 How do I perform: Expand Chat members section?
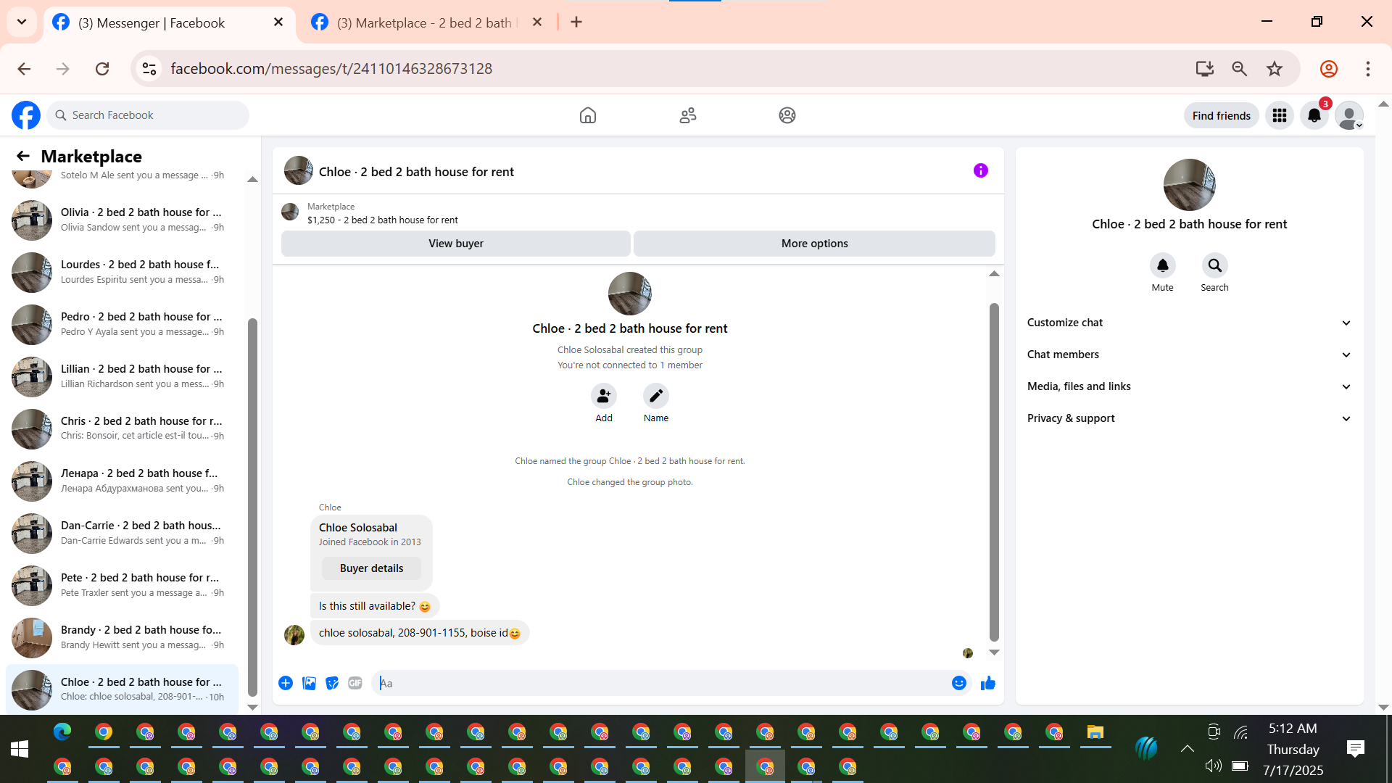[1189, 355]
